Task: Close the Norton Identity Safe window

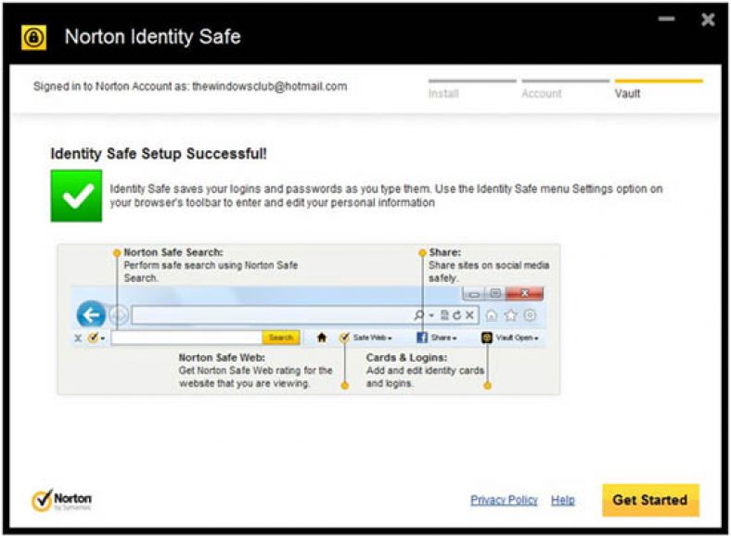Action: pos(708,19)
